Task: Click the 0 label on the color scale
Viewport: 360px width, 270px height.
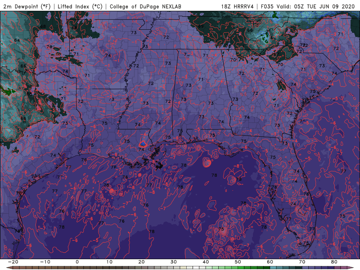Action: (x=77, y=262)
